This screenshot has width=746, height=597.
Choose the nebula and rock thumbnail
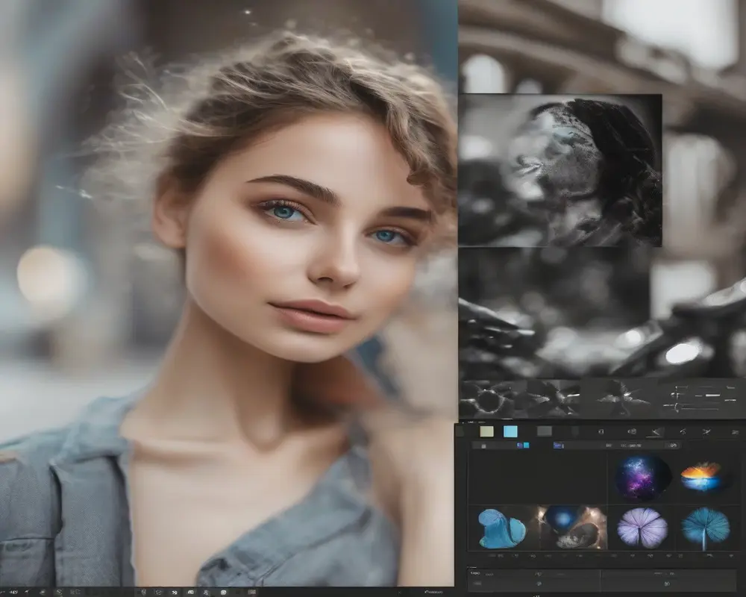point(573,527)
